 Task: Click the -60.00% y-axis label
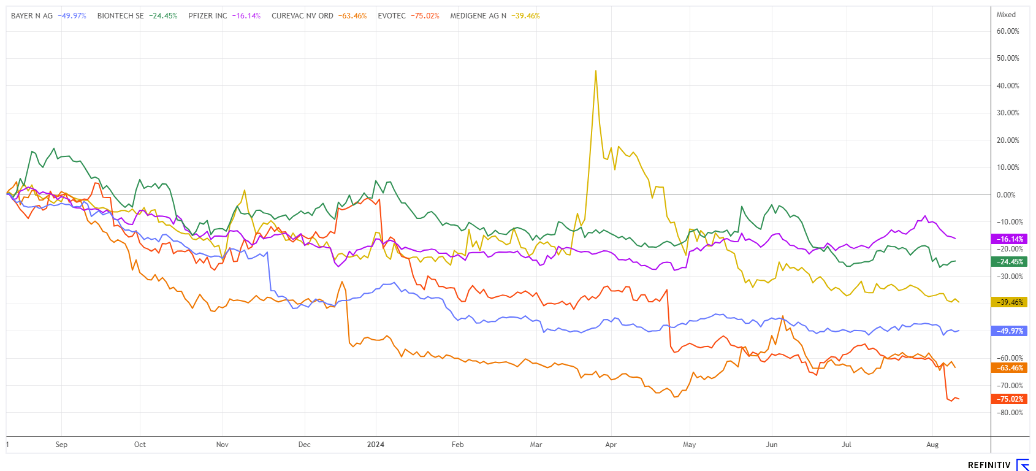pyautogui.click(x=1010, y=358)
